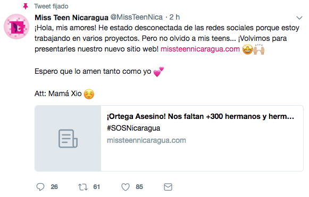309x197 pixels.
Task: Expand the tweet options chevron
Action: pyautogui.click(x=299, y=18)
